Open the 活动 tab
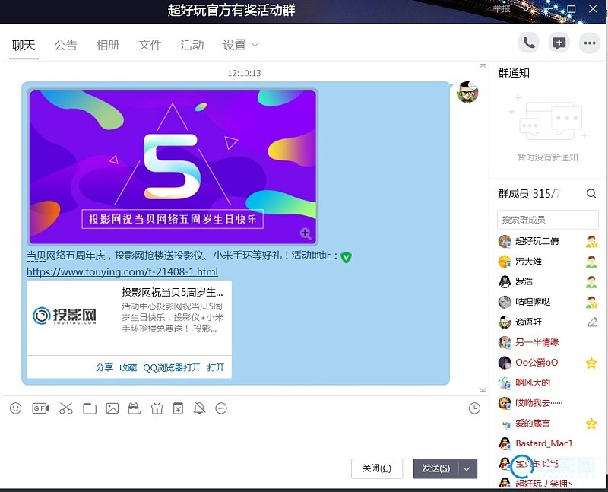Screen dimensions: 608x492 (192, 45)
